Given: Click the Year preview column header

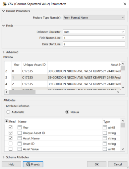Looking at the screenshot, I should [17, 65].
